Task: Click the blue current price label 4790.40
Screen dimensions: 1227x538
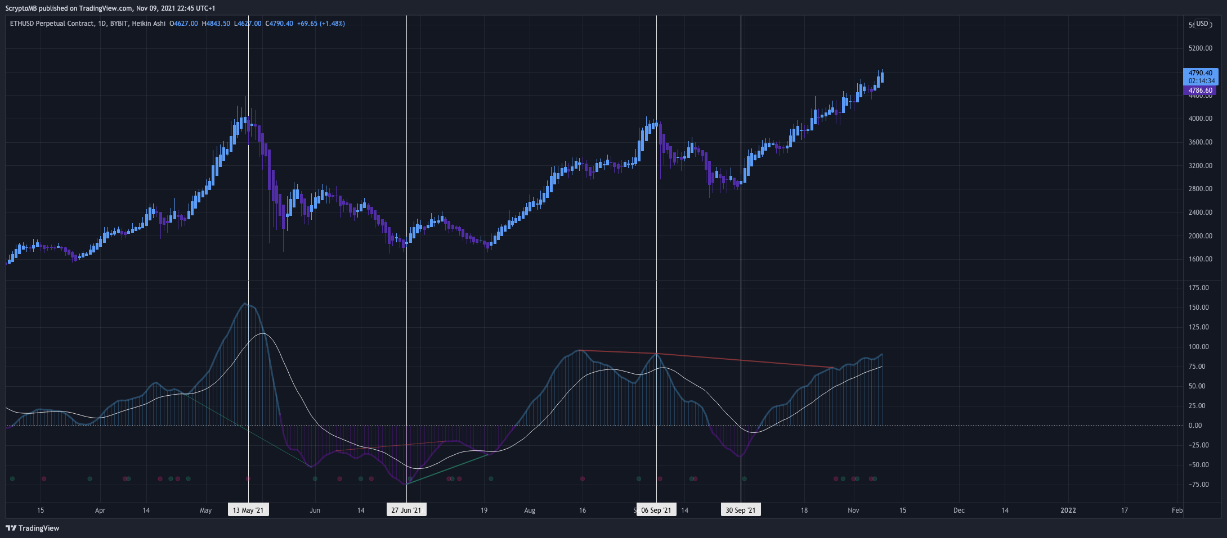Action: point(1201,72)
